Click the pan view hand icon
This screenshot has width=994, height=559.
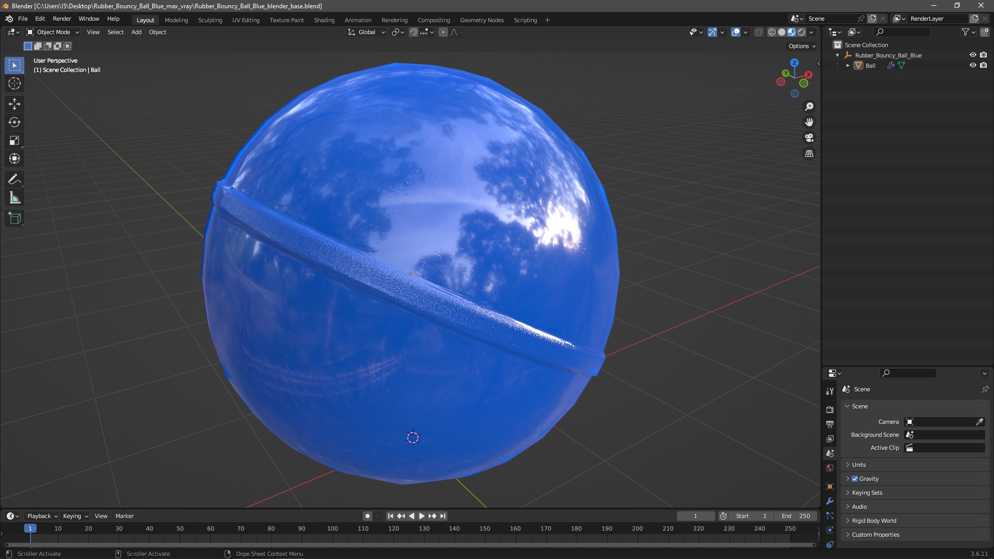coord(809,122)
